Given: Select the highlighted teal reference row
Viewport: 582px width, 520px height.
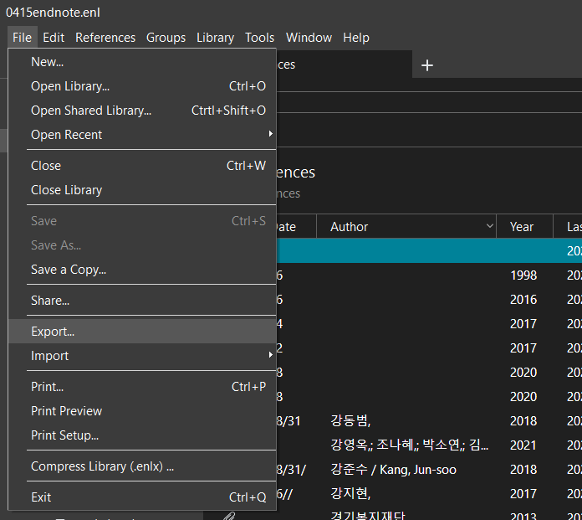Looking at the screenshot, I should point(430,251).
